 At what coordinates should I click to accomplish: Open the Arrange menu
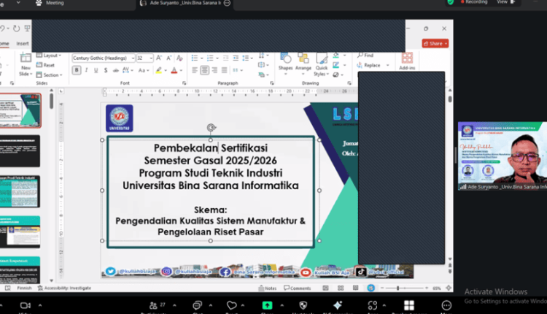303,64
